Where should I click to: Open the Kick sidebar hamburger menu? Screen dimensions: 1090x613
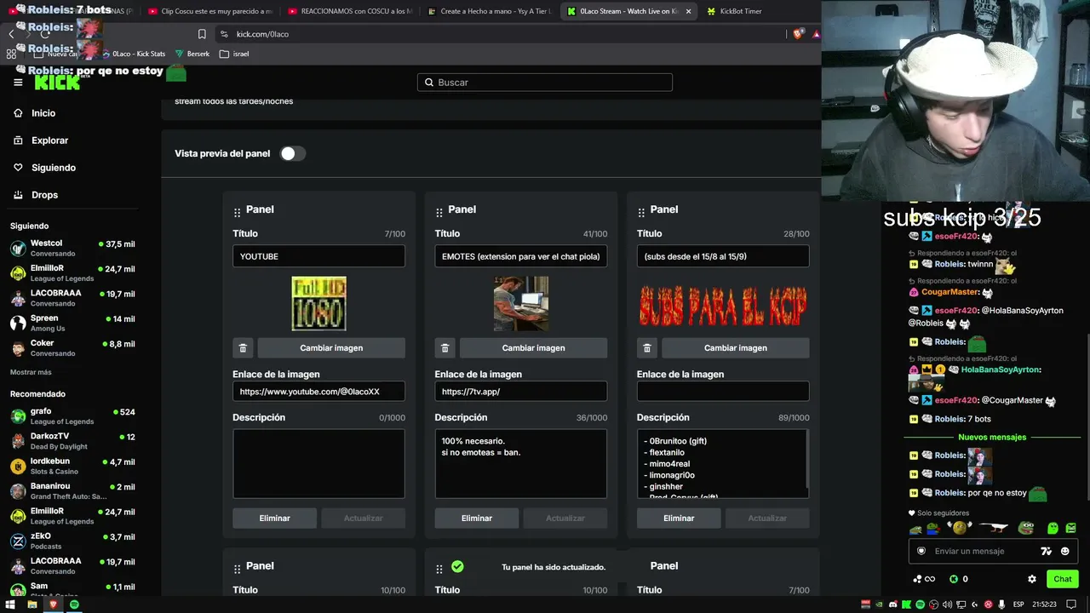pyautogui.click(x=18, y=83)
